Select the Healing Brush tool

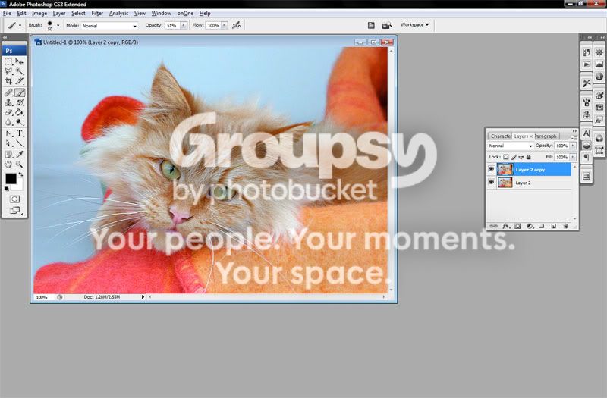[x=8, y=92]
